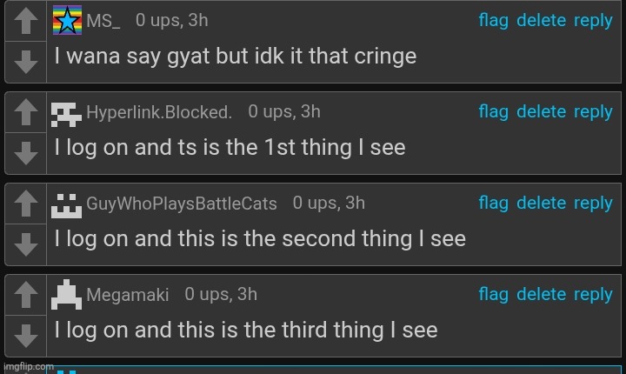Reply to GuyWhoPlaysBattleCats' comment
The height and width of the screenshot is (374, 626).
pyautogui.click(x=593, y=204)
